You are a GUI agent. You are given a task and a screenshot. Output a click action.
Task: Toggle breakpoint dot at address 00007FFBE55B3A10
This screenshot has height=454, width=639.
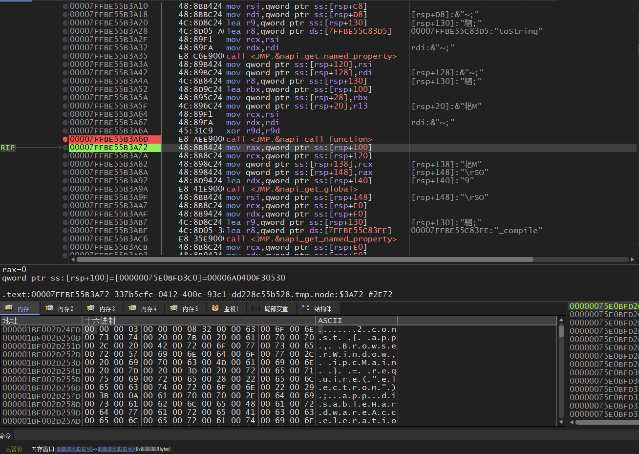pyautogui.click(x=65, y=6)
